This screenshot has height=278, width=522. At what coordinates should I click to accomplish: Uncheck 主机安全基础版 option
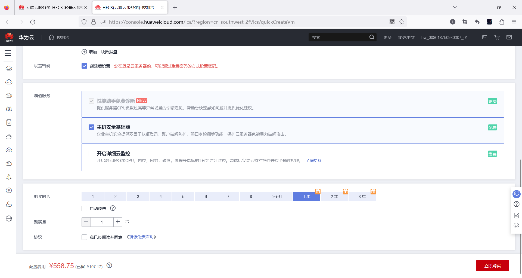pos(91,127)
